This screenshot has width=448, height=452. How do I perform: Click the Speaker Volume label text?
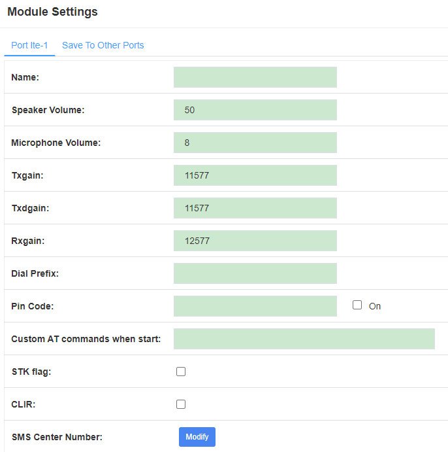[x=48, y=110]
